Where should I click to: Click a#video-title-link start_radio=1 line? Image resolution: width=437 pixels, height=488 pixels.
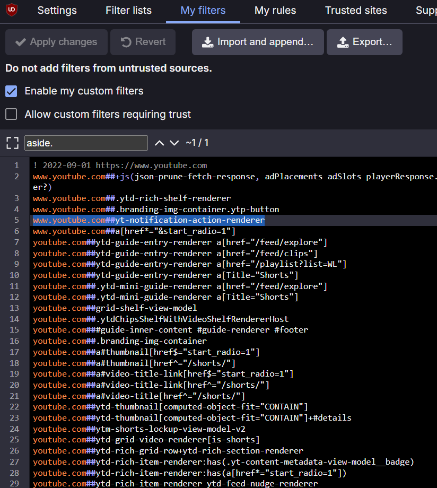click(163, 374)
